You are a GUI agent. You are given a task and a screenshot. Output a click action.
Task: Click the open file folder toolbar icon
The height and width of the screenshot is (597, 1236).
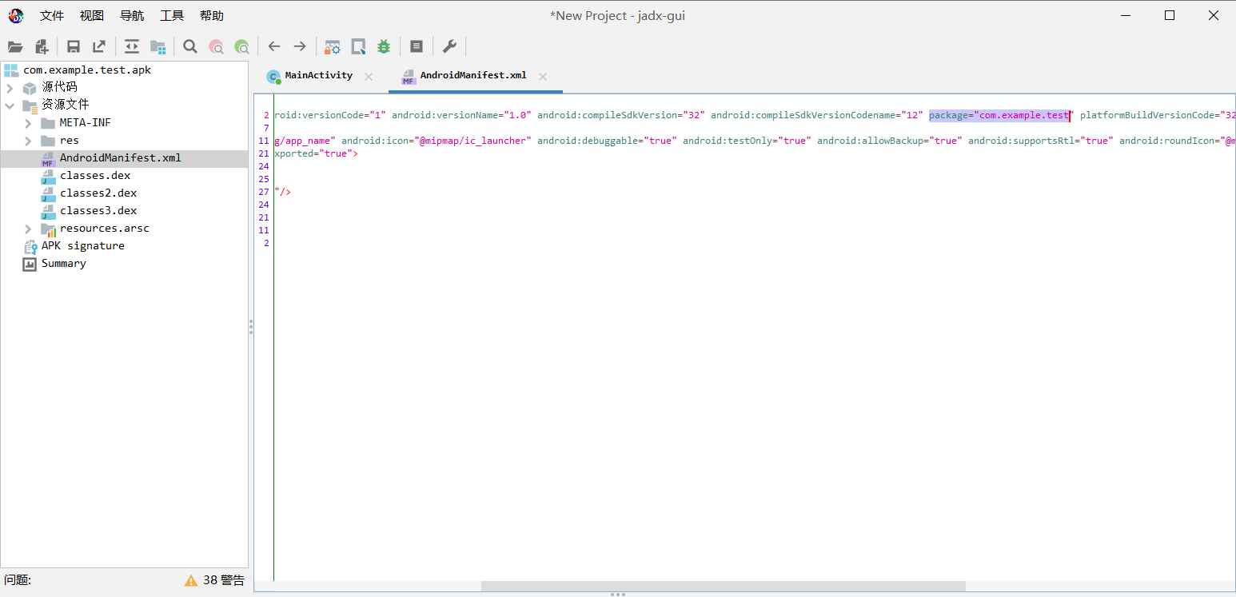[x=15, y=46]
